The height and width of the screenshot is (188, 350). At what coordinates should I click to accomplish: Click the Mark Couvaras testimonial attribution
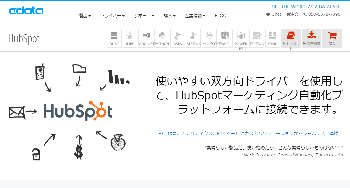291,155
